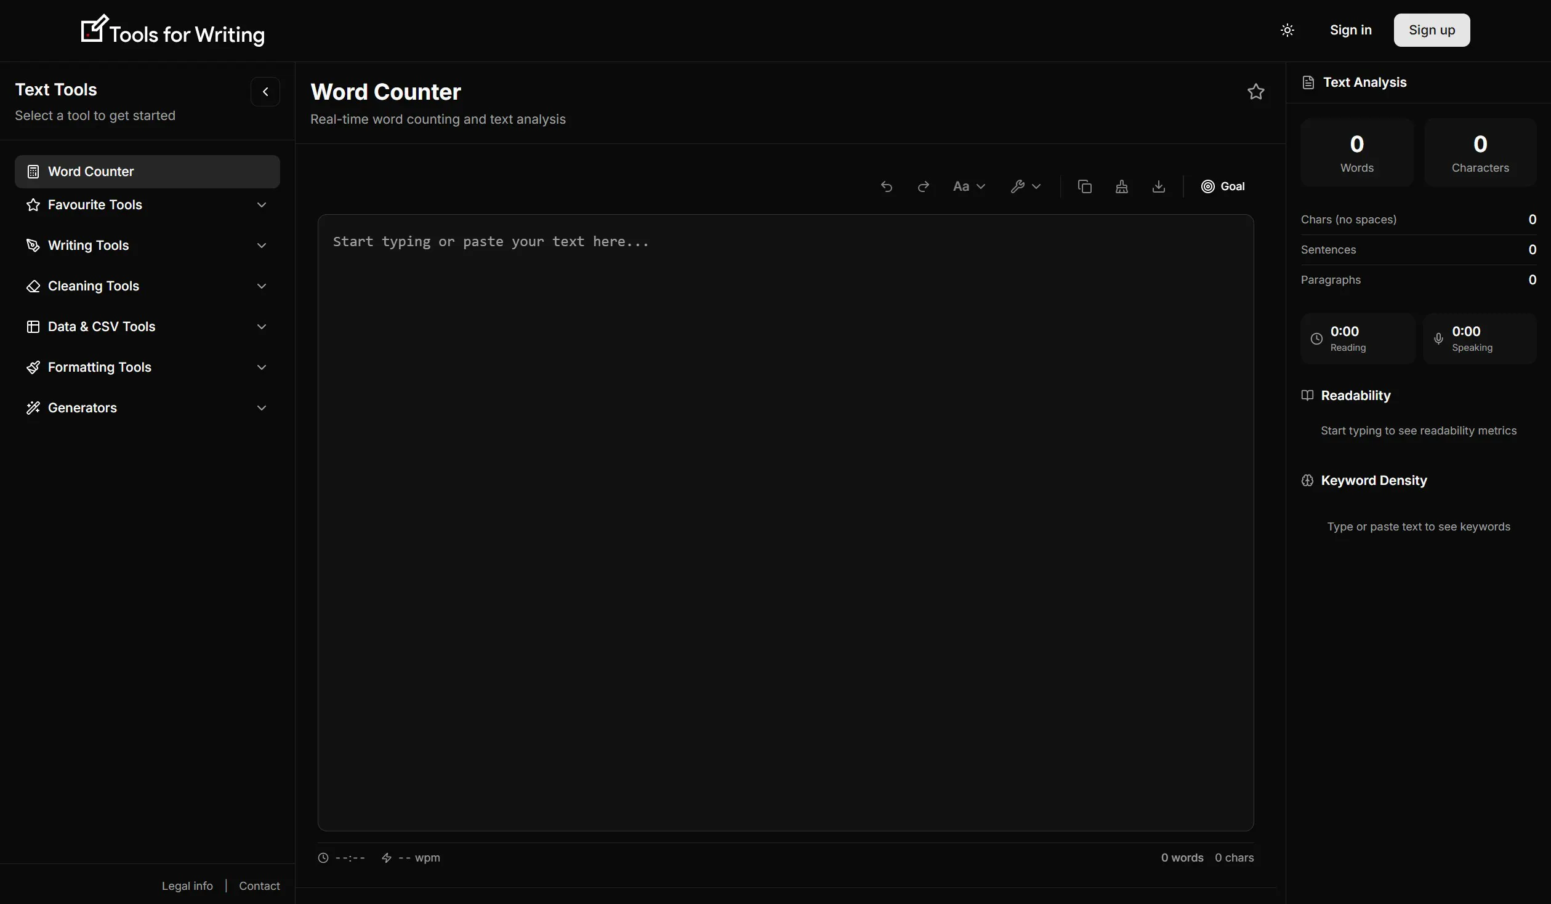Open the Writing Tools section
Viewport: 1551px width, 904px height.
147,246
